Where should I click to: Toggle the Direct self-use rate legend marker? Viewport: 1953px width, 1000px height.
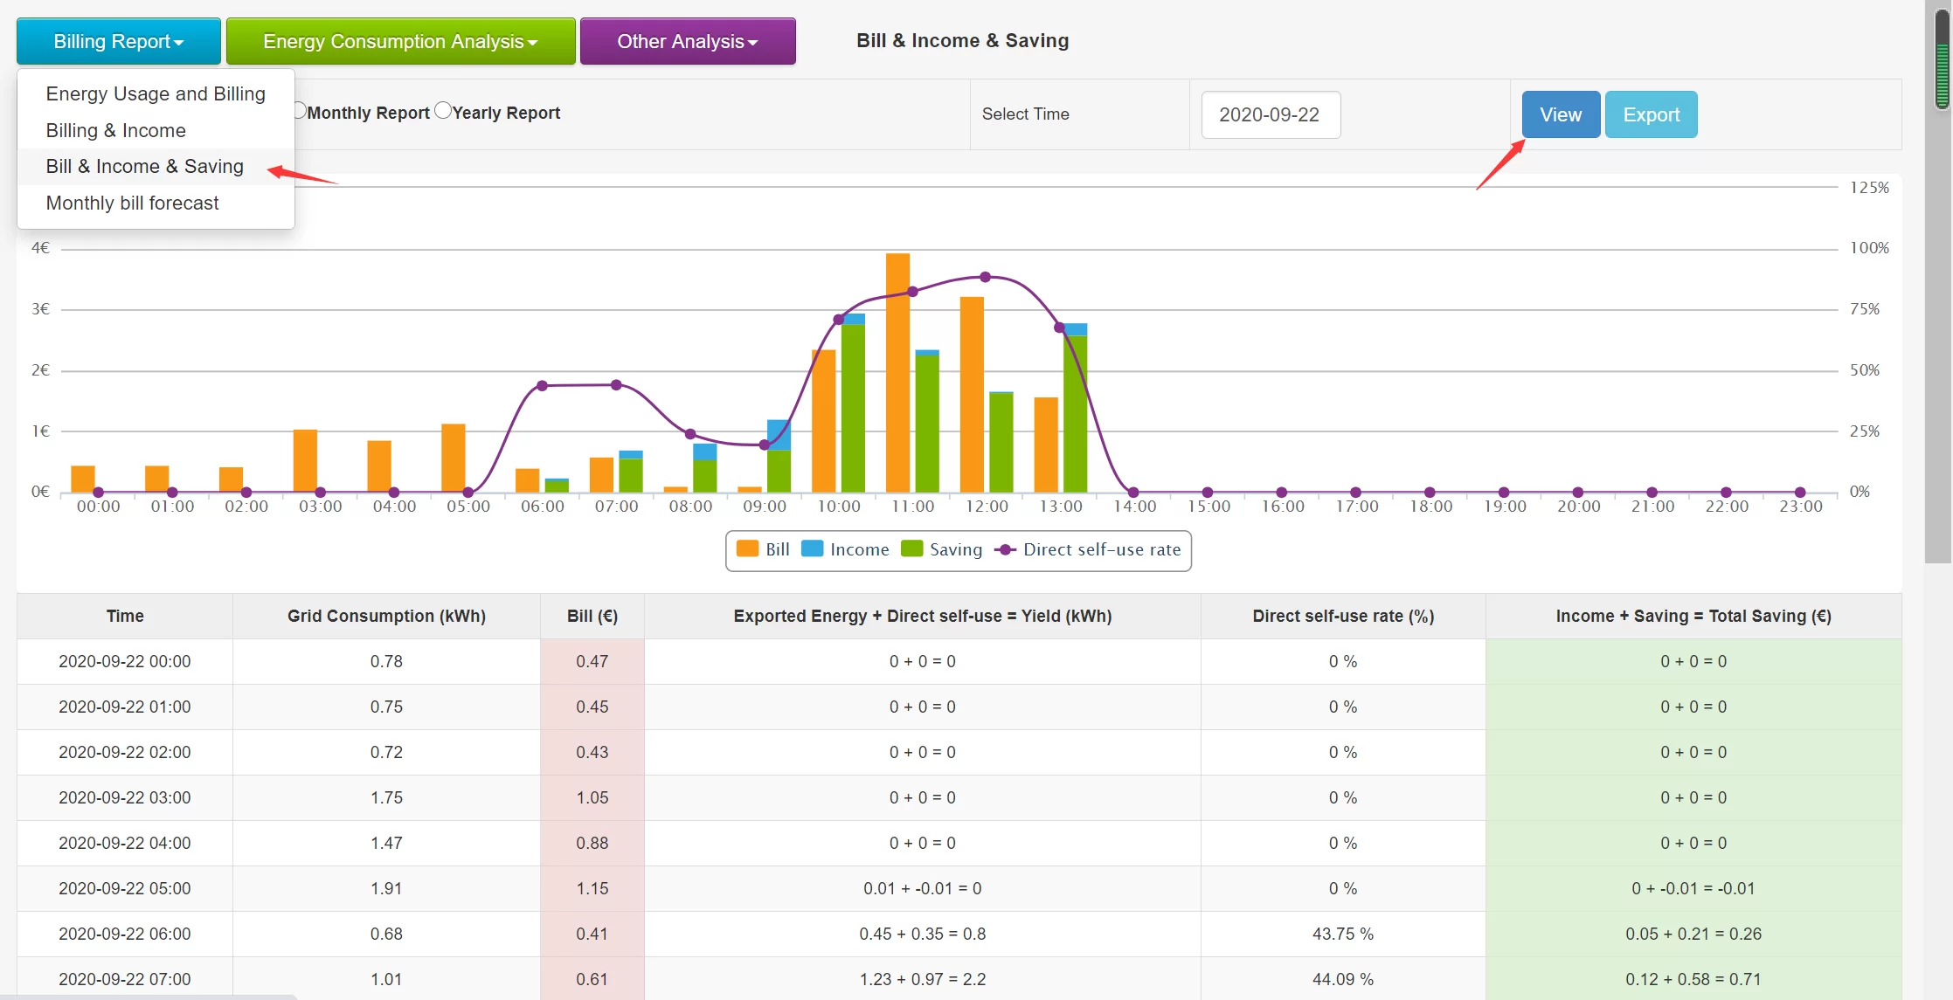click(x=1005, y=549)
